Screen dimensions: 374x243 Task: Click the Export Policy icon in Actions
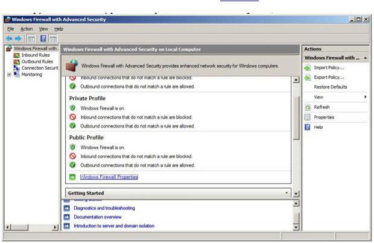click(308, 78)
